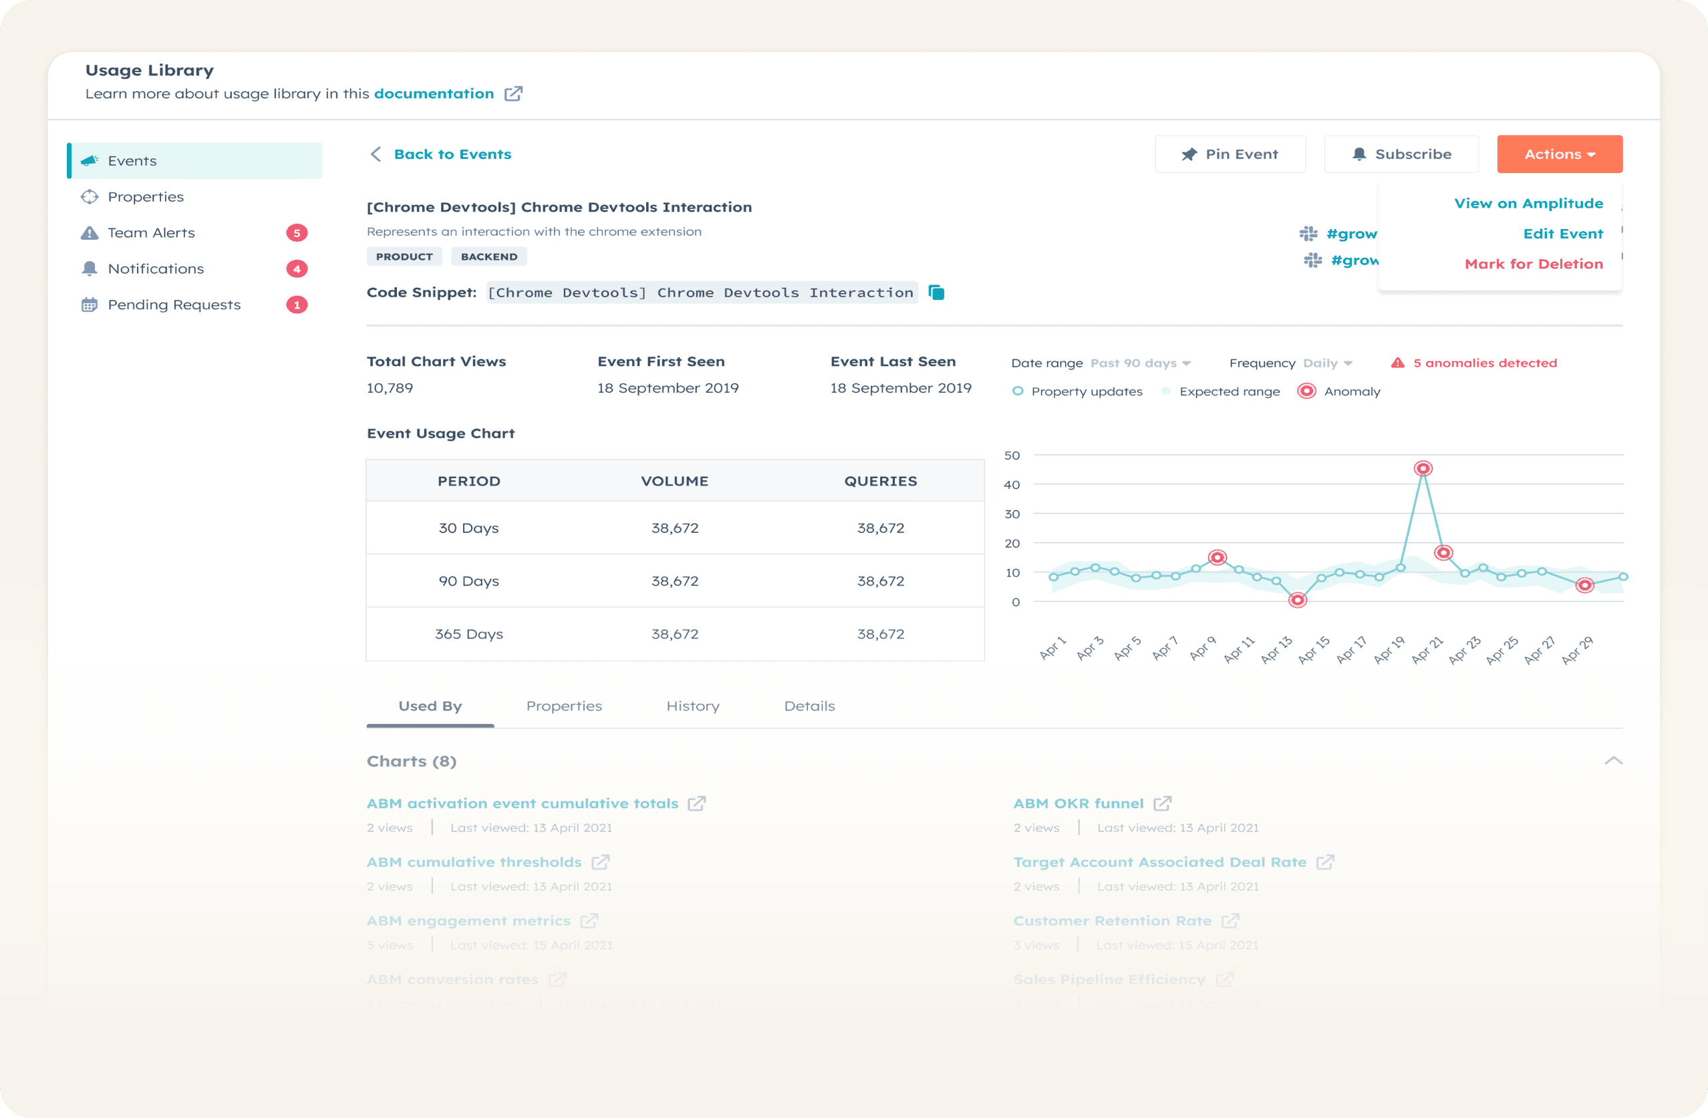This screenshot has width=1708, height=1118.
Task: Open Target Account Associated Deal Rate link icon
Action: [x=1325, y=862]
